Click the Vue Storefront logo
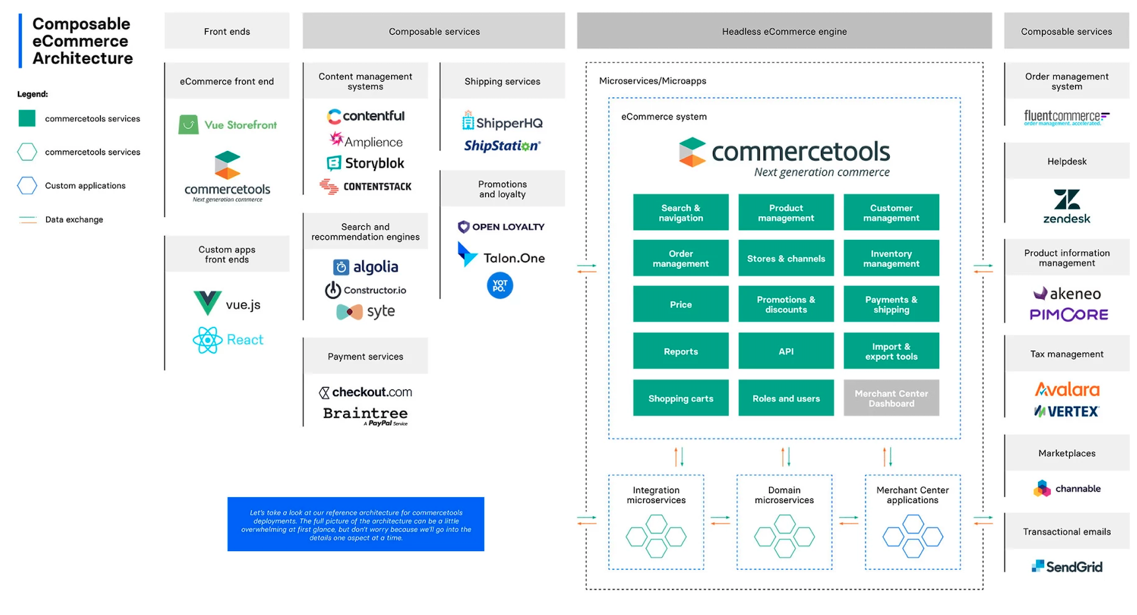The width and height of the screenshot is (1137, 615). (x=228, y=125)
